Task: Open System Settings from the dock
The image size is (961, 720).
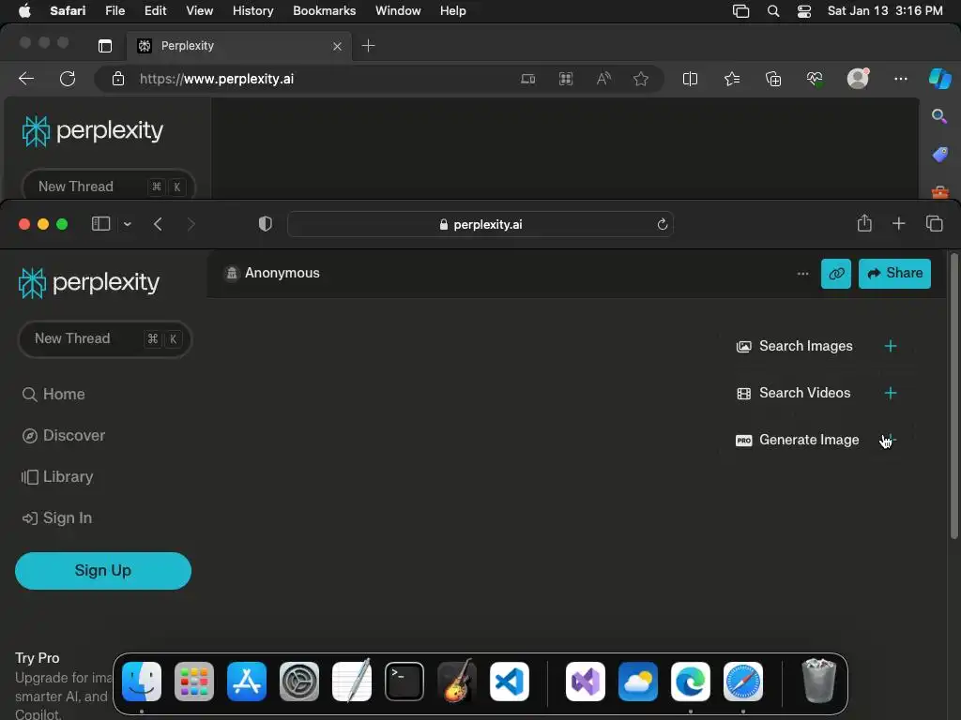Action: pos(299,682)
